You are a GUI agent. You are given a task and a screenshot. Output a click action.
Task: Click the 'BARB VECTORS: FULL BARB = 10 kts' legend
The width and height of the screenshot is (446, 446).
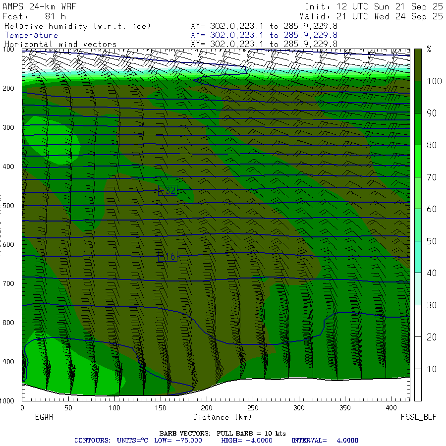[223, 434]
